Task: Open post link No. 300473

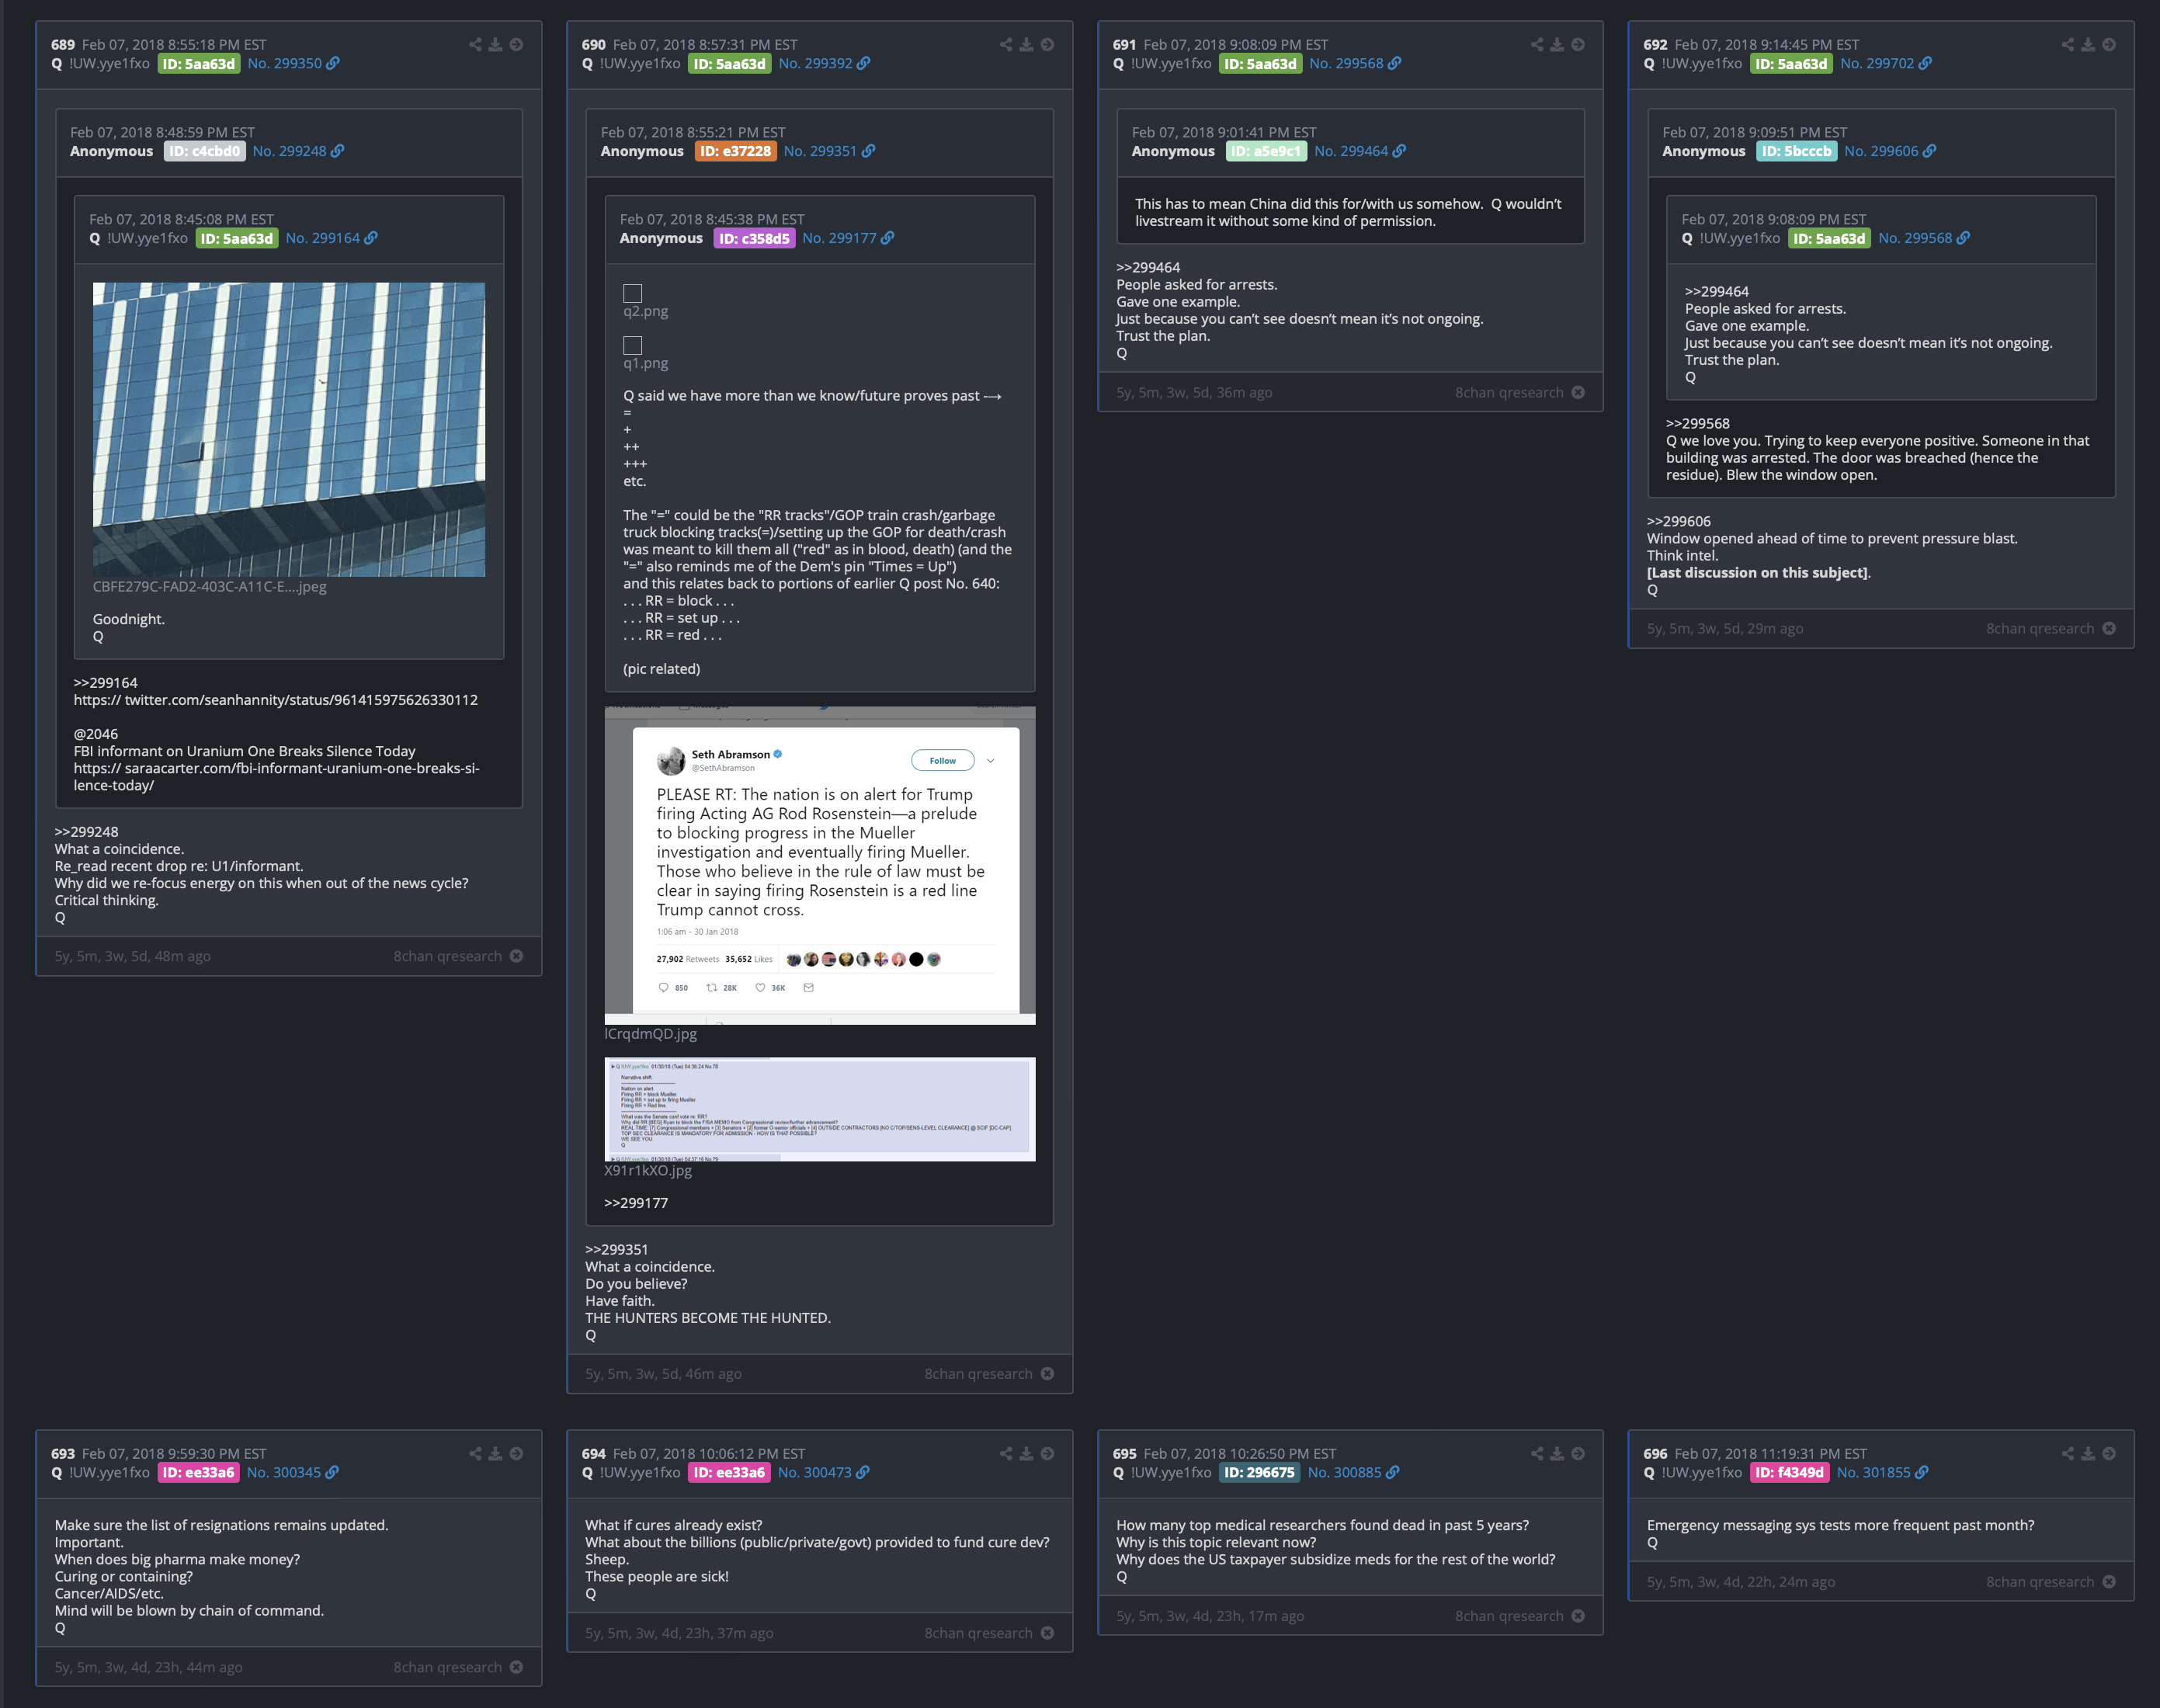Action: pos(815,1472)
